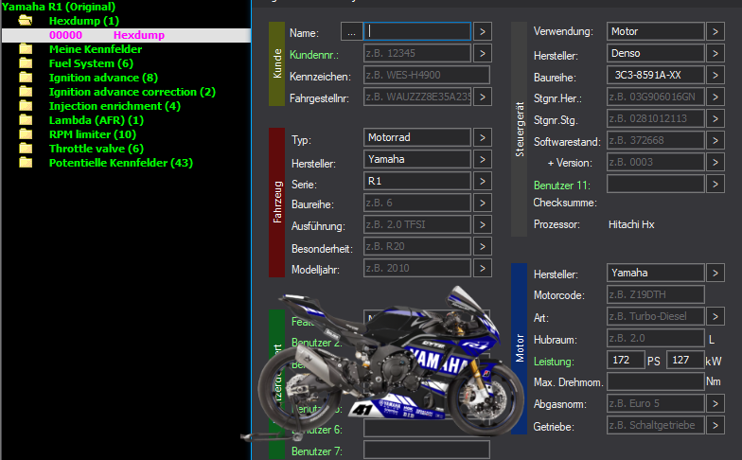The height and width of the screenshot is (460, 742).
Task: Open arrow next to Benutzer 11 field
Action: point(715,184)
